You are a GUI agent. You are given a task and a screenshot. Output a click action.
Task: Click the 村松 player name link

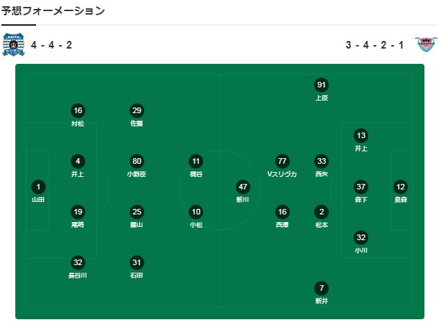tap(78, 124)
